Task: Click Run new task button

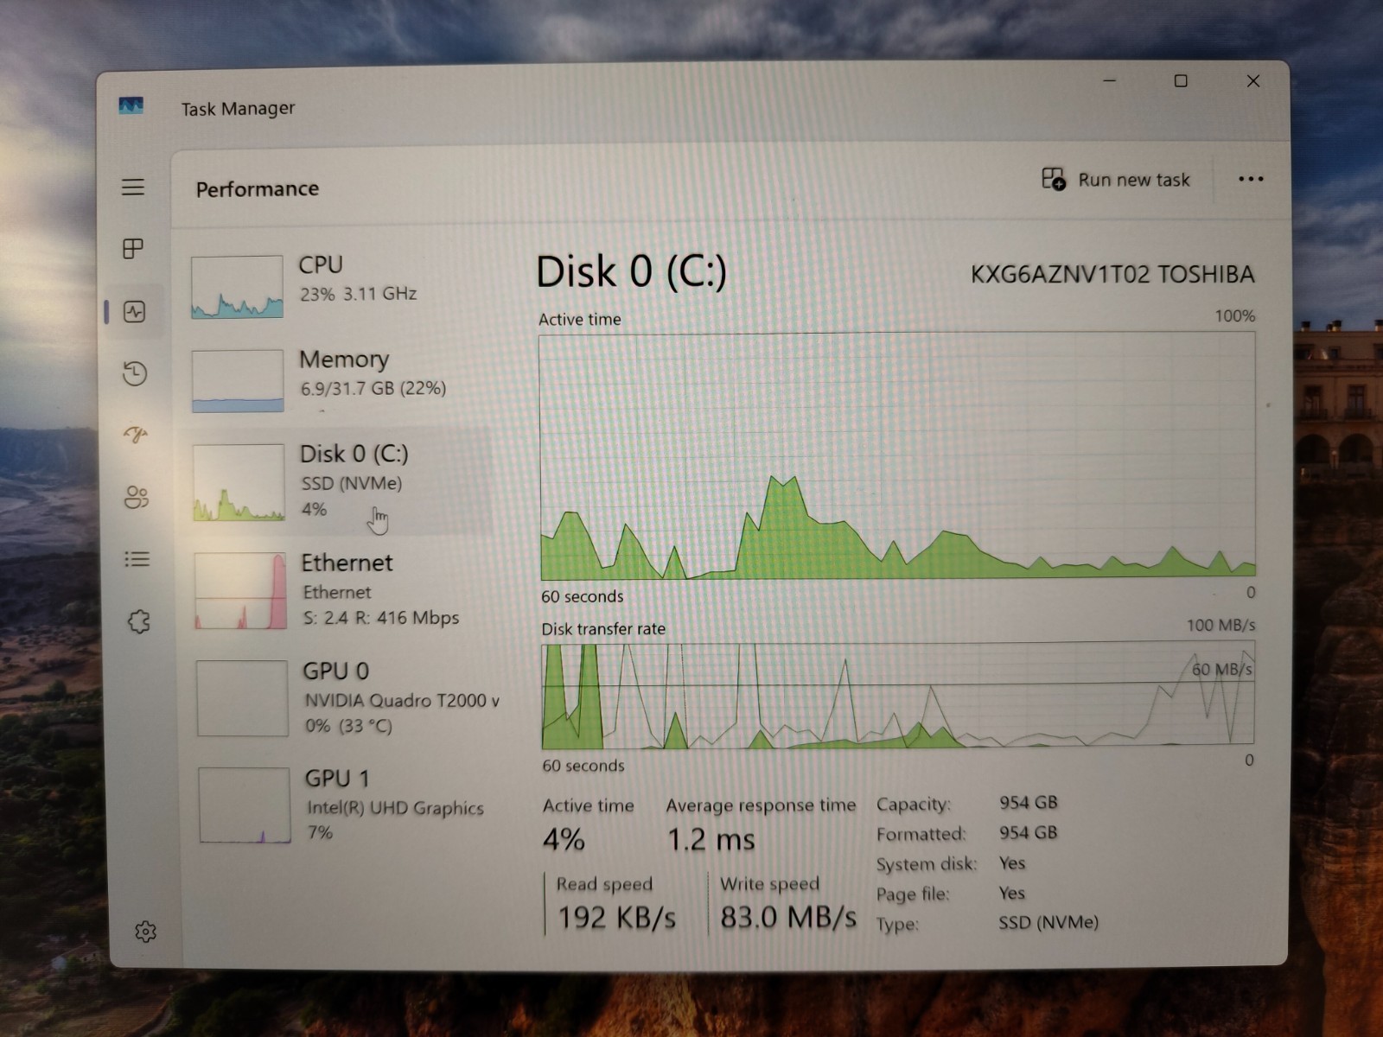Action: 1116,179
